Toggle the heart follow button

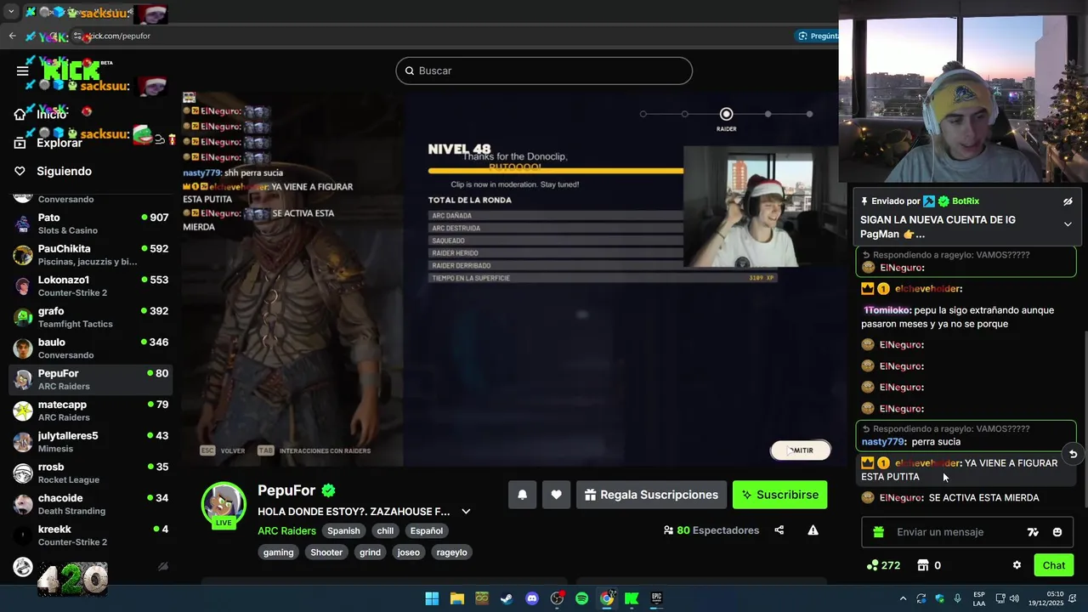coord(556,495)
